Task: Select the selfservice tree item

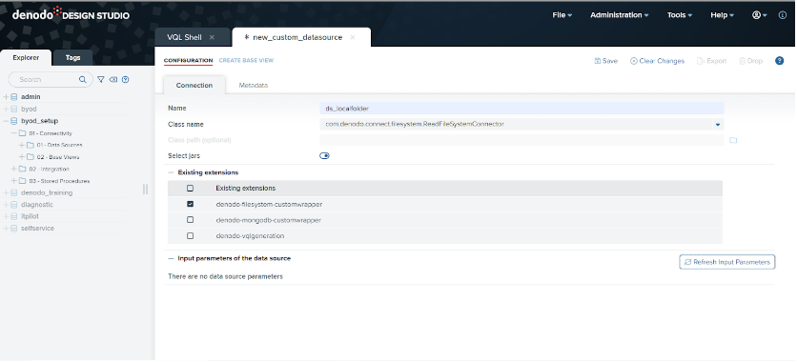Action: click(37, 229)
